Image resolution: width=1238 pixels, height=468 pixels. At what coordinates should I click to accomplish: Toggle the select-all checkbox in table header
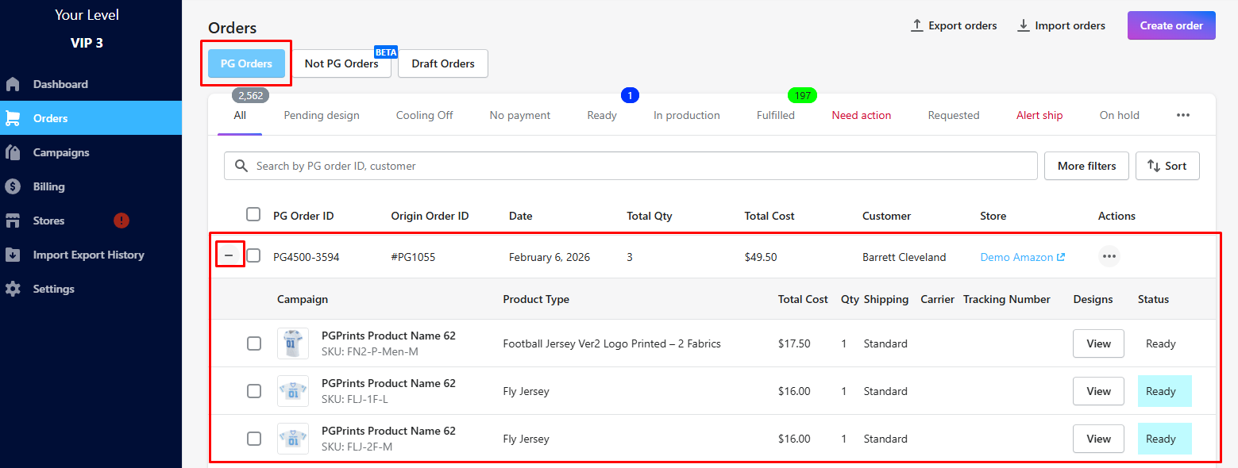(x=253, y=214)
